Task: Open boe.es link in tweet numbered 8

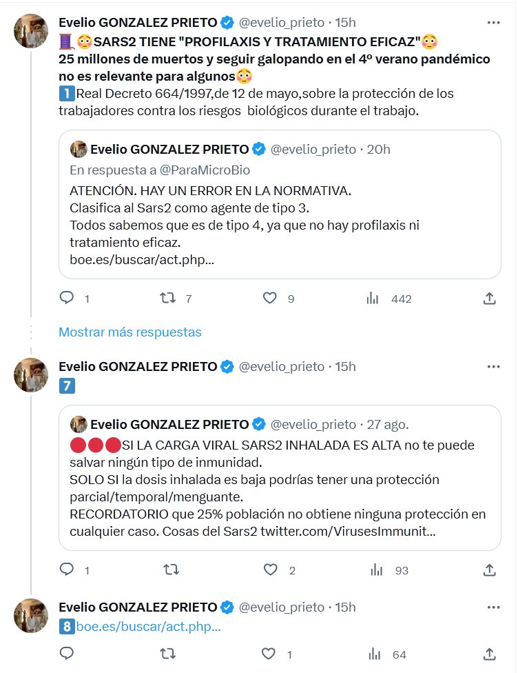Action: coord(149,627)
